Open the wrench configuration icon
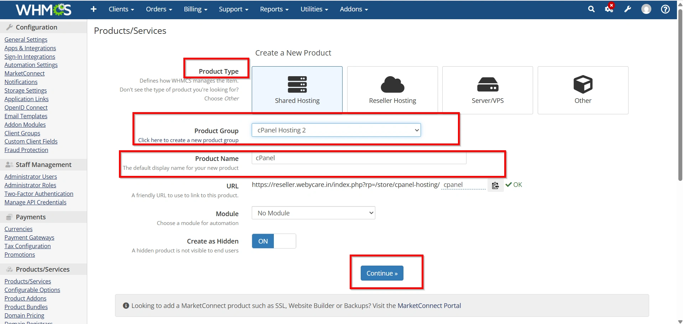The width and height of the screenshot is (683, 324). 627,9
